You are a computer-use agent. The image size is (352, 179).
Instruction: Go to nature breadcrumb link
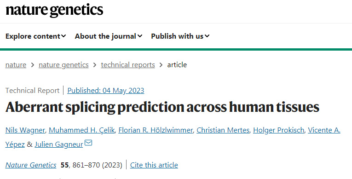[16, 65]
